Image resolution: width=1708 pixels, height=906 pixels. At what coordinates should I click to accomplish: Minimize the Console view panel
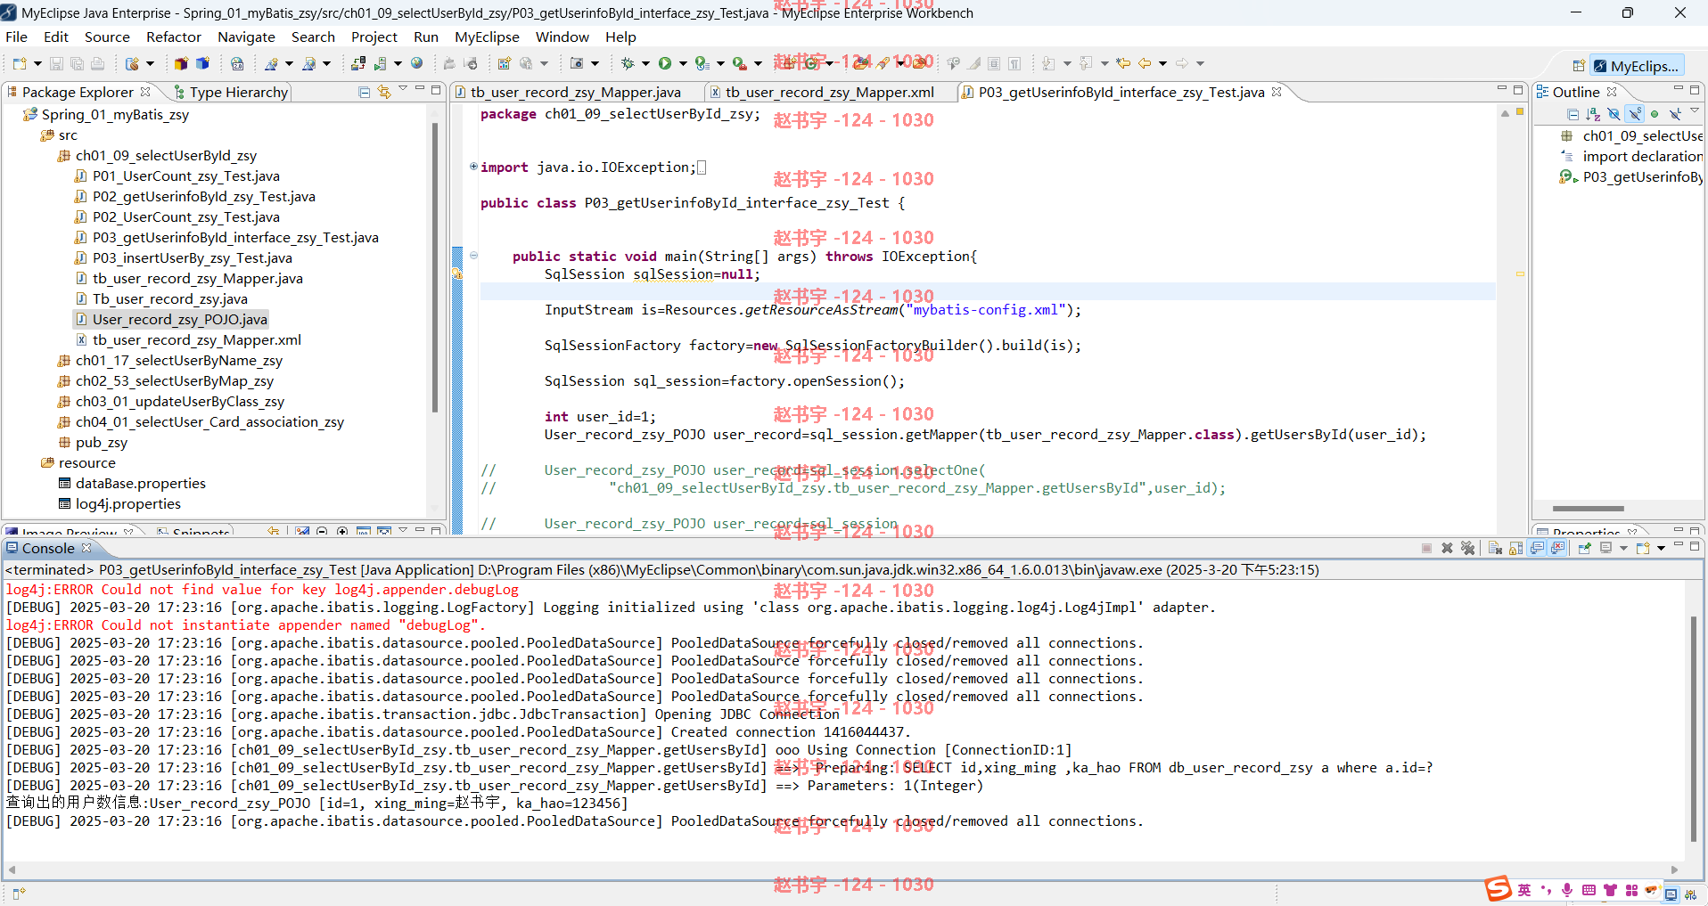click(x=1678, y=545)
